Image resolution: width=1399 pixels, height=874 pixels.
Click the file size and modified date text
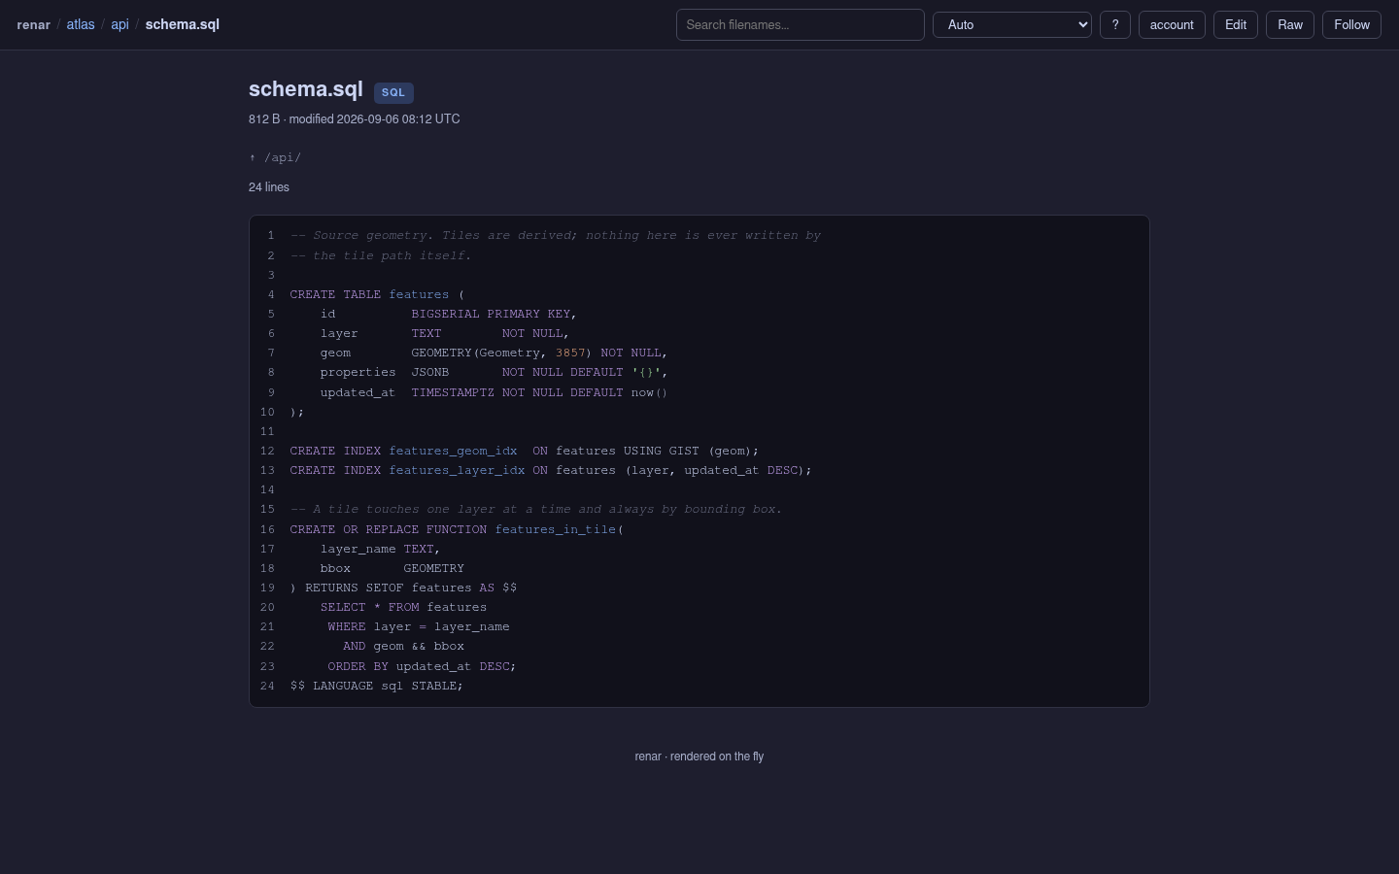pos(355,119)
